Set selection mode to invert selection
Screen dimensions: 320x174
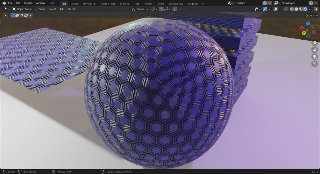[x=26, y=16]
